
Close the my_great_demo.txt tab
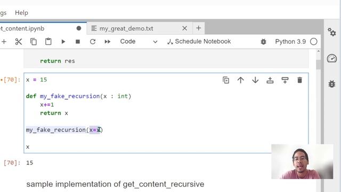click(185, 28)
